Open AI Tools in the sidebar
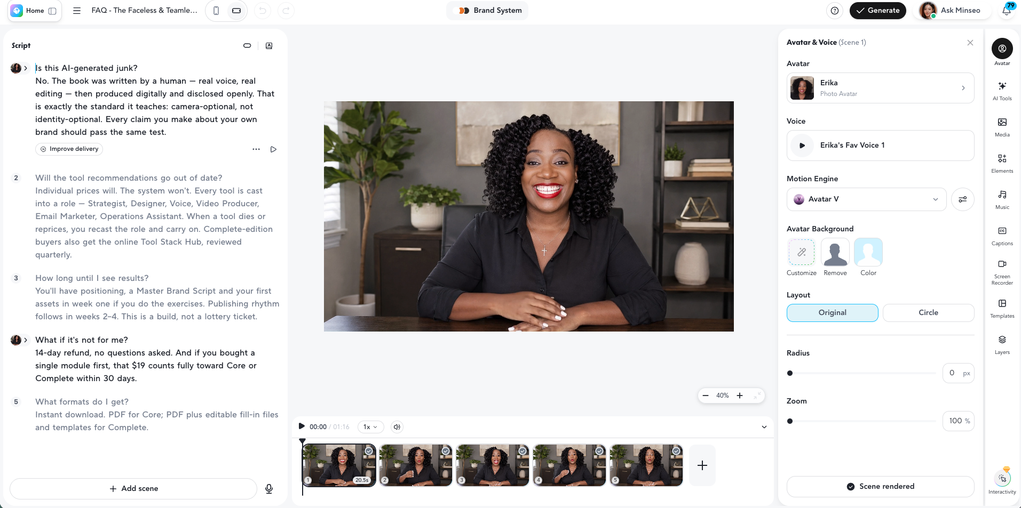 [x=1002, y=91]
